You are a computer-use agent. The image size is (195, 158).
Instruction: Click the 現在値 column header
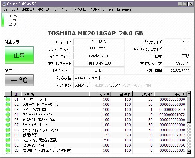click(x=100, y=94)
